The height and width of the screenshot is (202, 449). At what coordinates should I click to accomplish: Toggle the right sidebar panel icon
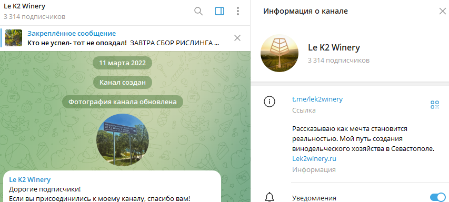coord(219,11)
